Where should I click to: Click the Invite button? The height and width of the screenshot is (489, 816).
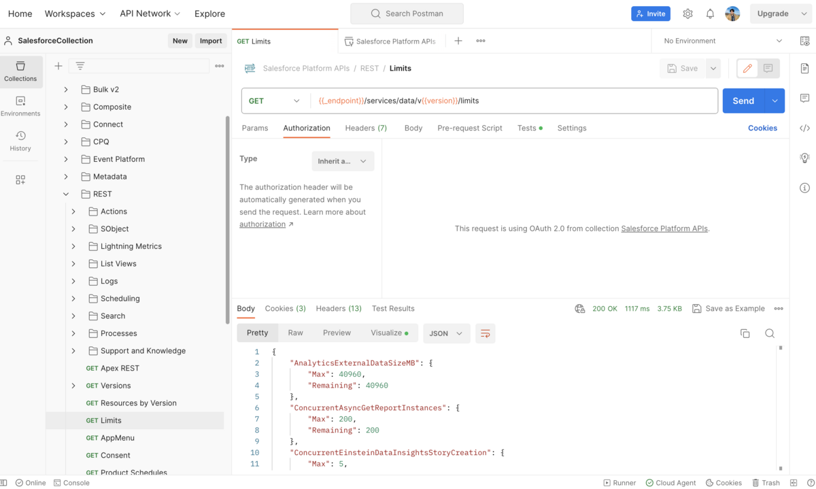tap(651, 14)
